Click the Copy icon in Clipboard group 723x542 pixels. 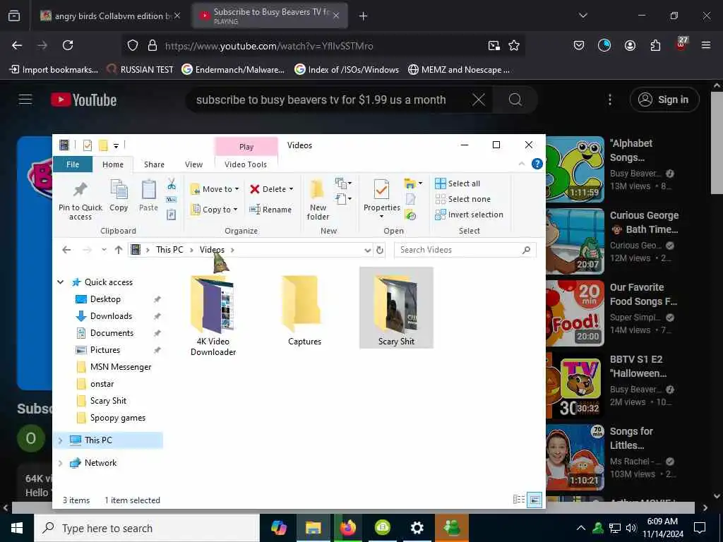pos(119,195)
